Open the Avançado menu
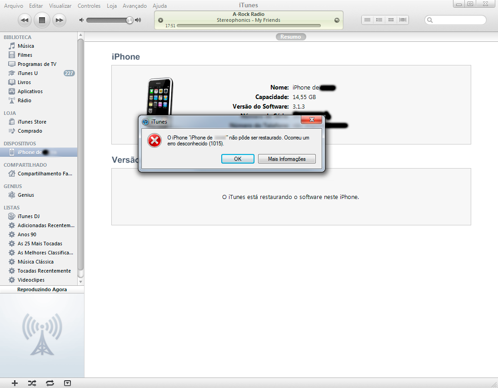The height and width of the screenshot is (388, 498). [x=134, y=6]
